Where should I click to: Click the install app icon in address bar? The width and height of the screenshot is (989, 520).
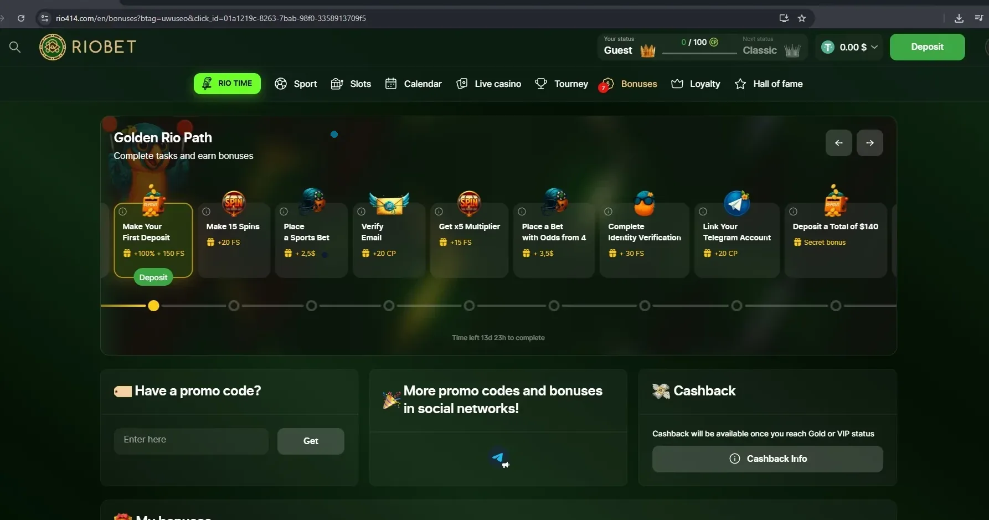pos(784,18)
